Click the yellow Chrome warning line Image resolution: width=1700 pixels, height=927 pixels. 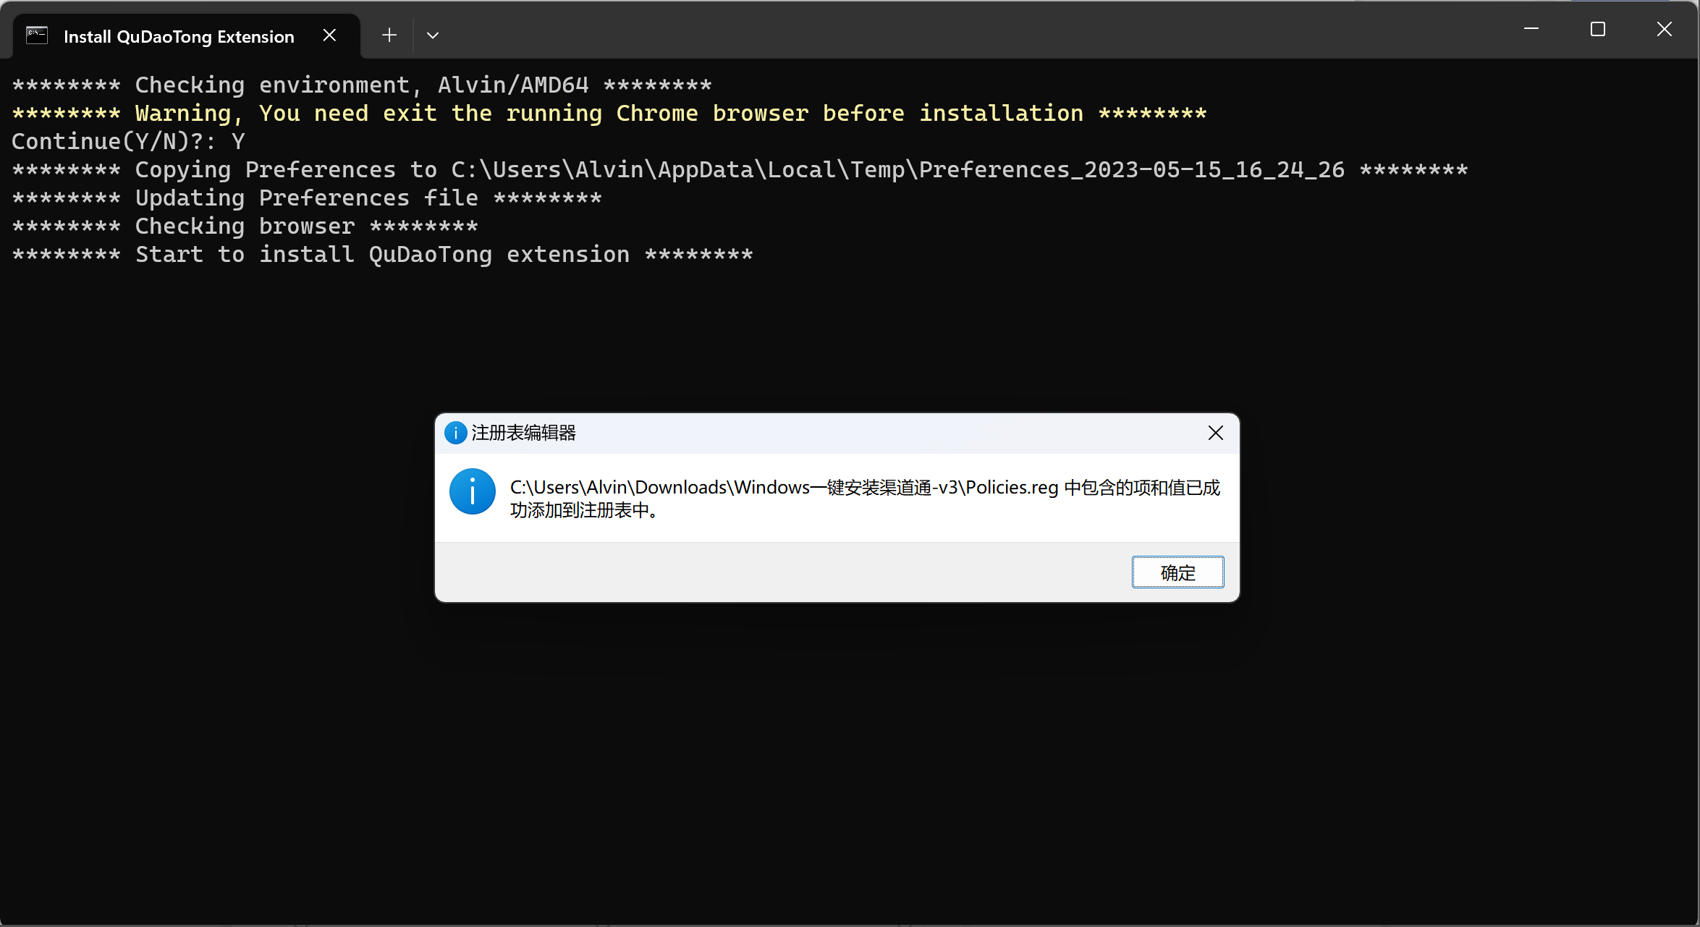coord(609,113)
